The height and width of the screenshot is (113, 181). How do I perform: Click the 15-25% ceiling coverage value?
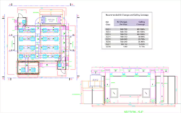point(141,44)
